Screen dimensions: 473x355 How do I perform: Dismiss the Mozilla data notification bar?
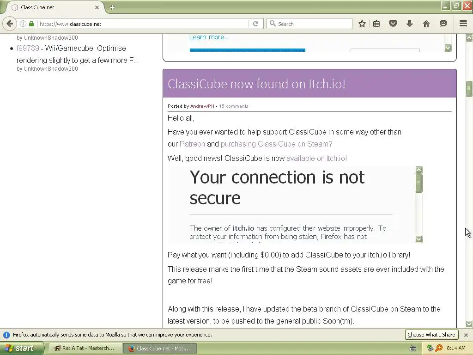[466, 335]
